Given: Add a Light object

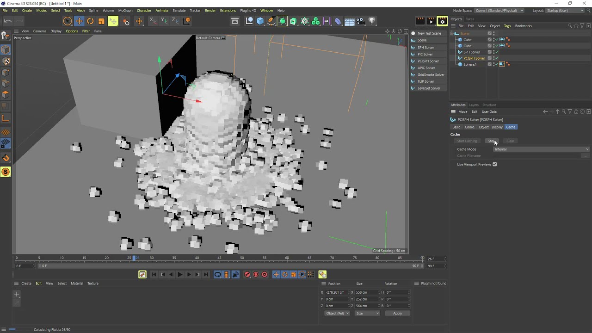Looking at the screenshot, I should pyautogui.click(x=372, y=21).
